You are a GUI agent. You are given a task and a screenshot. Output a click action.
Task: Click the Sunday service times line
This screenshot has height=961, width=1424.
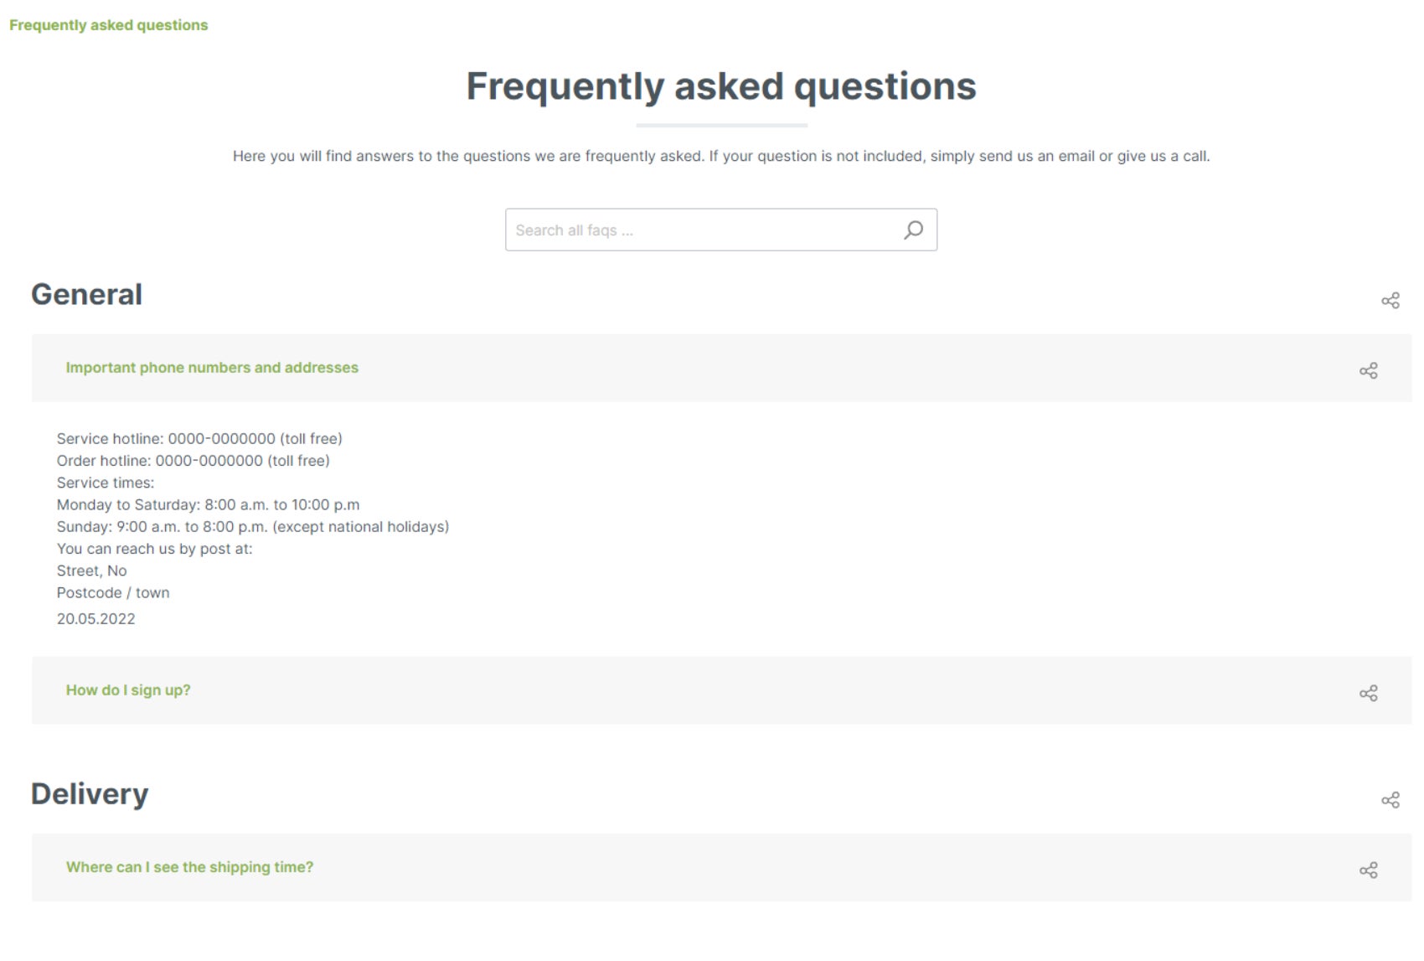pos(253,527)
